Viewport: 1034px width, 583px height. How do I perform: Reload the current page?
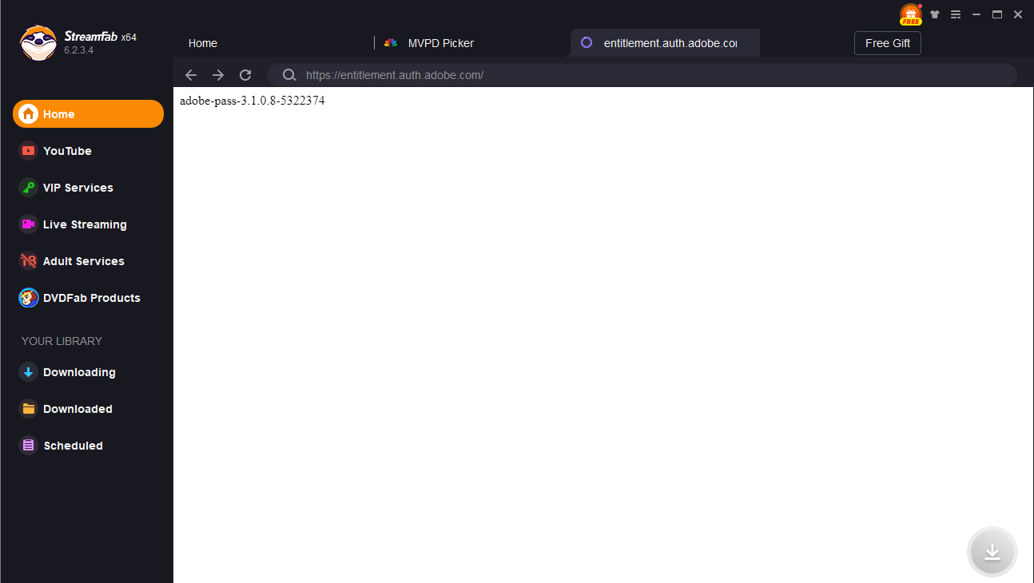(x=245, y=75)
